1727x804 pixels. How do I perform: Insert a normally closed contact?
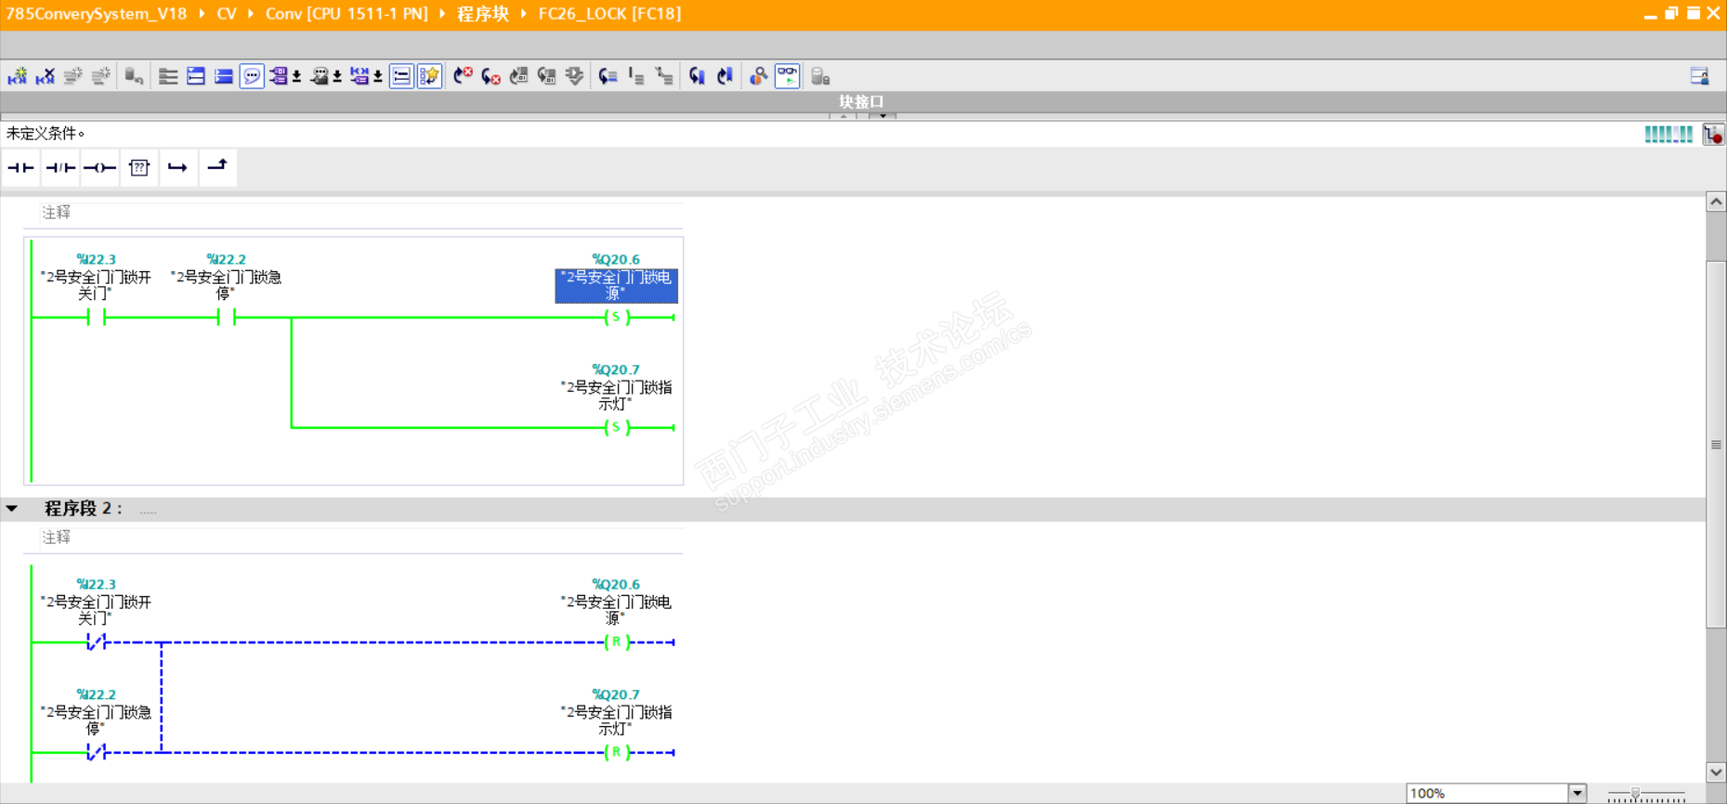point(60,168)
